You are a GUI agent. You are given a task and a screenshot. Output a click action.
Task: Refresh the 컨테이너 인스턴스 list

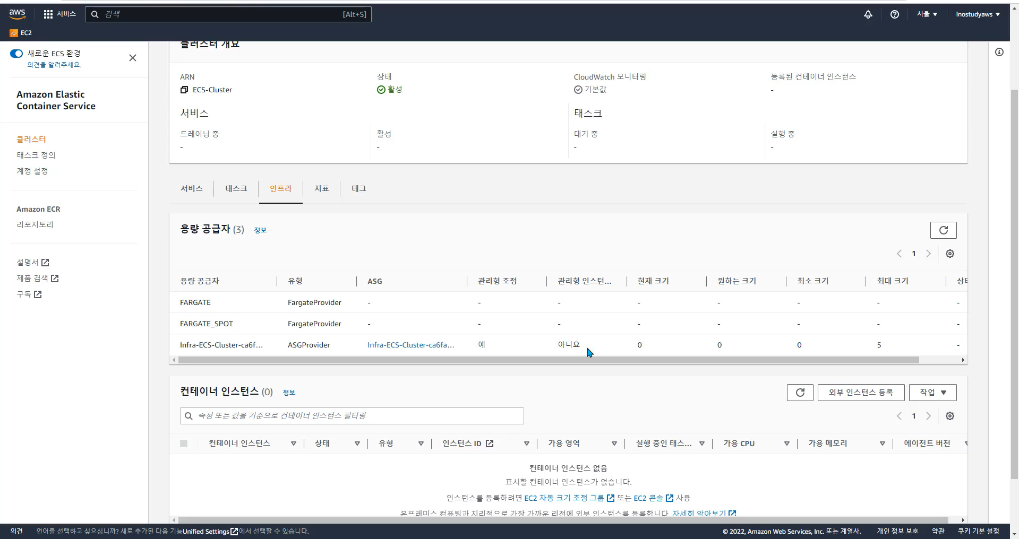pos(800,392)
